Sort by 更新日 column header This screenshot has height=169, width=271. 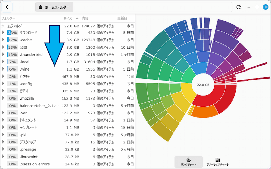coord(122,18)
